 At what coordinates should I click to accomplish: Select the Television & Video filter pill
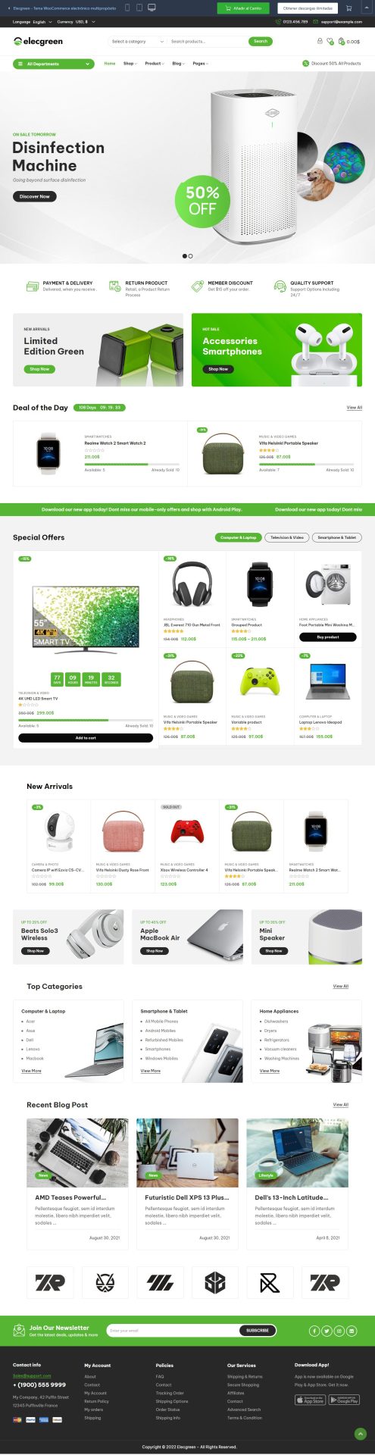pos(286,537)
